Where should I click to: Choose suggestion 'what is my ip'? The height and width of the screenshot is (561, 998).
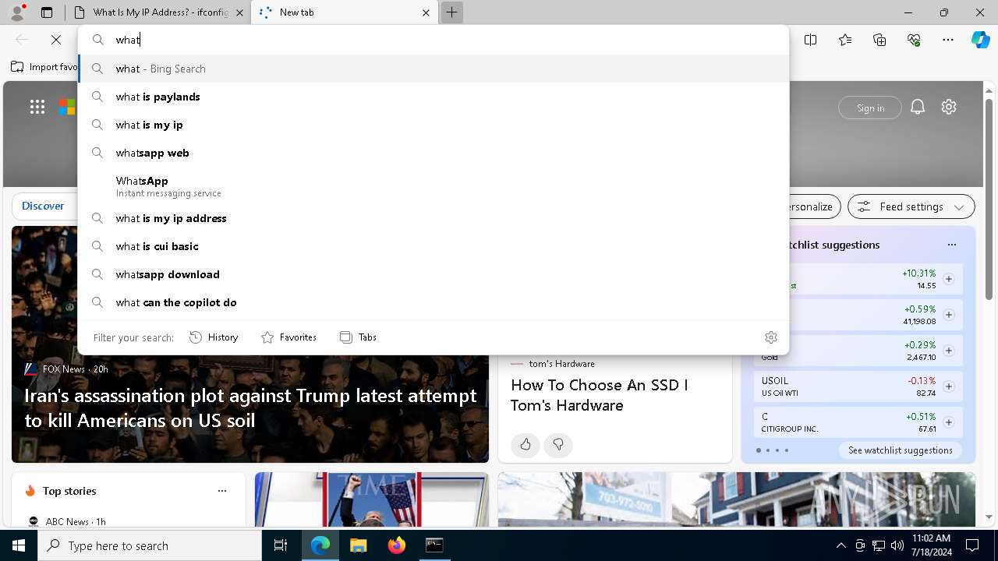tap(434, 125)
